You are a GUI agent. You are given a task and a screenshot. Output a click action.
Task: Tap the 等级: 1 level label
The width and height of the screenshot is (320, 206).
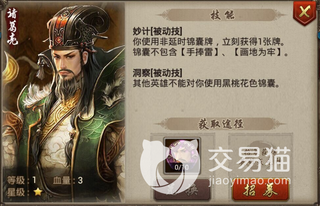pyautogui.click(x=22, y=180)
